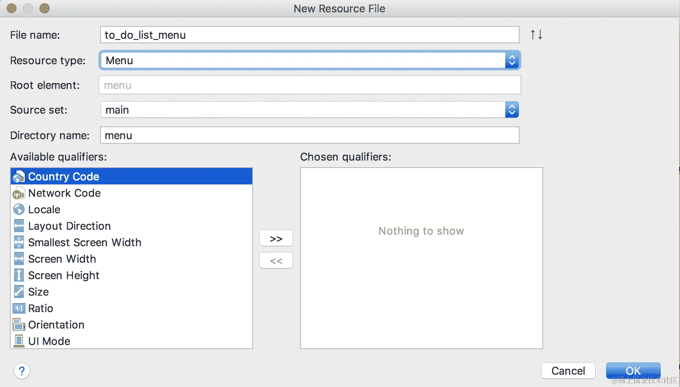Select the Orientation qualifier text
Image resolution: width=680 pixels, height=387 pixels.
coord(56,325)
